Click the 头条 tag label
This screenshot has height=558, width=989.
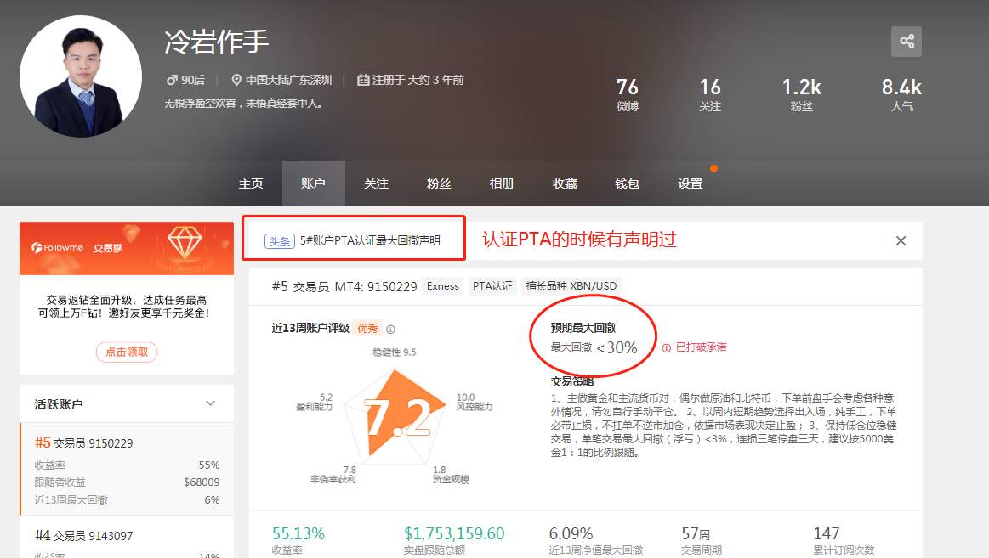coord(280,240)
